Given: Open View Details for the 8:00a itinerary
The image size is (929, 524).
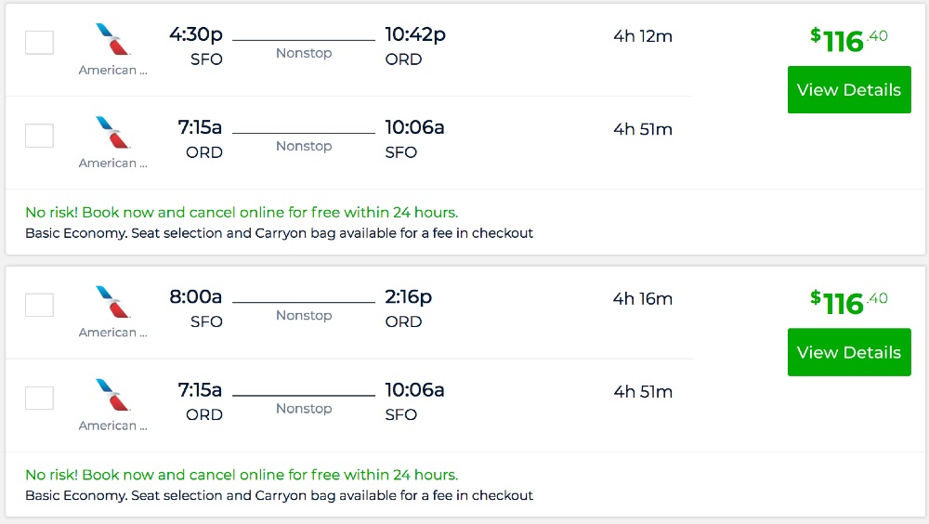Looking at the screenshot, I should coord(849,352).
